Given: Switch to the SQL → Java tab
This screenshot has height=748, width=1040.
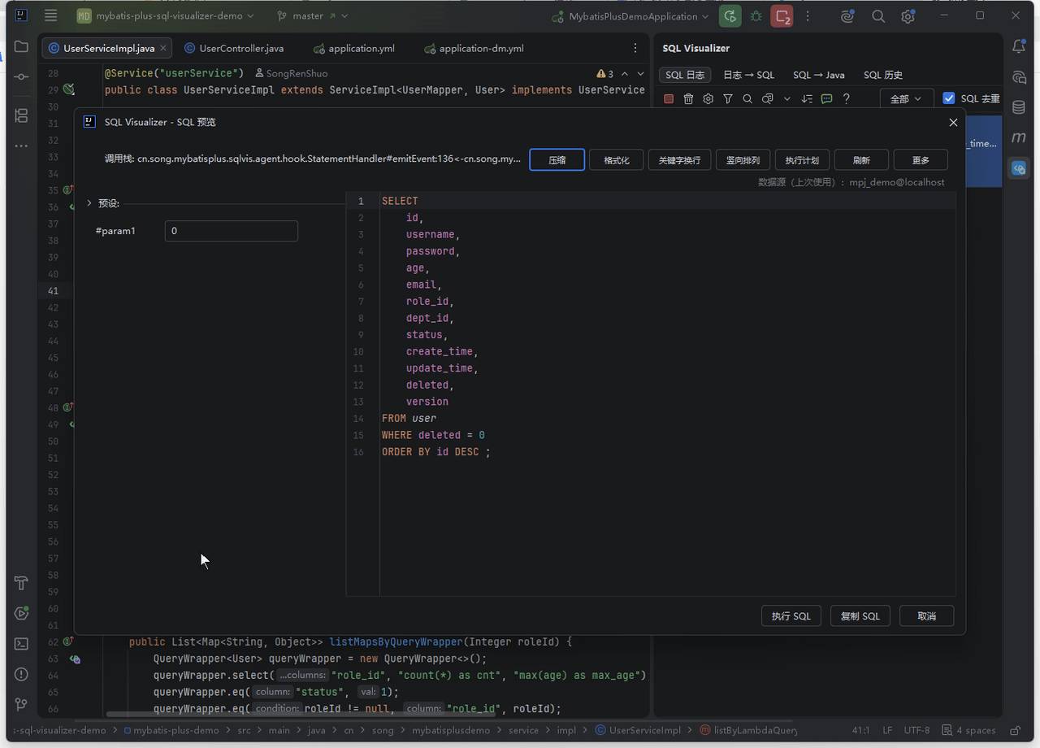Looking at the screenshot, I should [x=818, y=75].
